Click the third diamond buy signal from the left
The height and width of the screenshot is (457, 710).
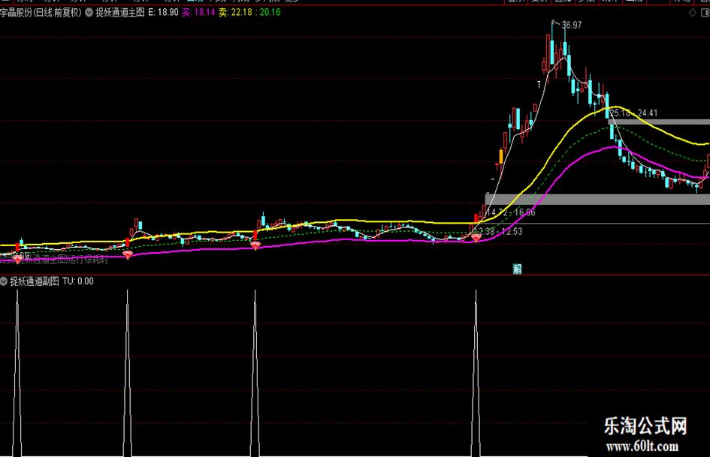pyautogui.click(x=255, y=245)
